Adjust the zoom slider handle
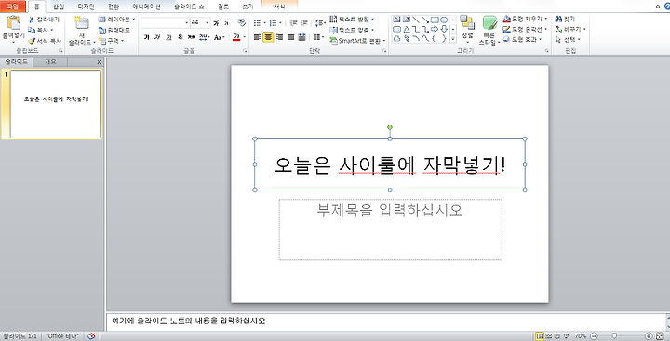The width and height of the screenshot is (670, 341). pyautogui.click(x=614, y=335)
